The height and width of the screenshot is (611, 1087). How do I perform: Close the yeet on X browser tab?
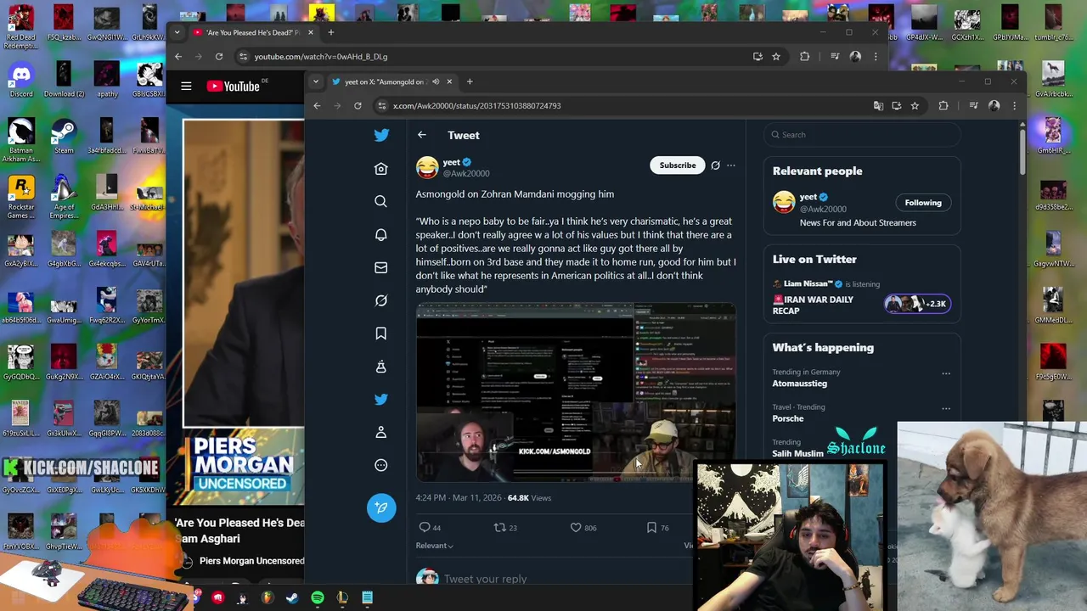[449, 81]
